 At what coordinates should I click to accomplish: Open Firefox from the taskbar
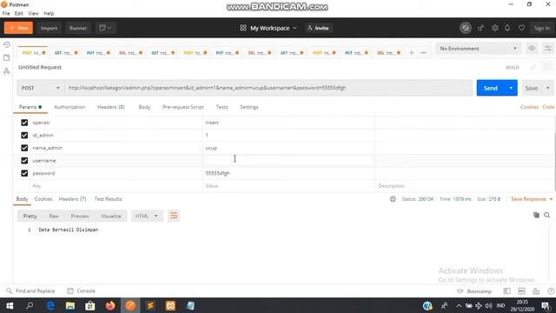(110, 305)
